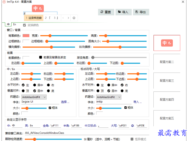The height and width of the screenshot is (141, 189).
Task: Toggle the 变换颜色 checkbox
Action: point(24,25)
